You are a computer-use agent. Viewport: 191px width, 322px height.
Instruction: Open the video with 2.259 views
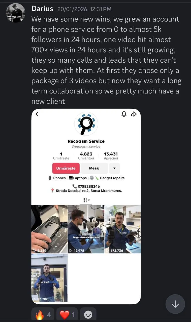(49, 229)
